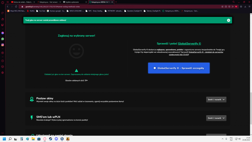
Task: Toggle the bookmark heart icon
Action: [x=236, y=7]
